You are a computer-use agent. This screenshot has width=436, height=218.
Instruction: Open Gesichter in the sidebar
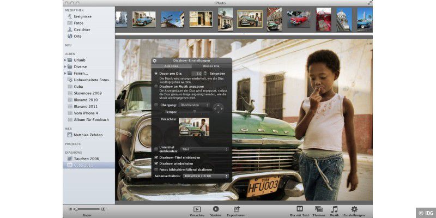pyautogui.click(x=82, y=29)
